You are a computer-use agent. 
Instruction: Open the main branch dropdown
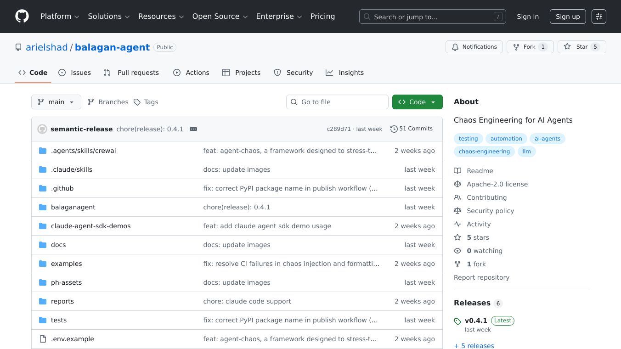(56, 102)
